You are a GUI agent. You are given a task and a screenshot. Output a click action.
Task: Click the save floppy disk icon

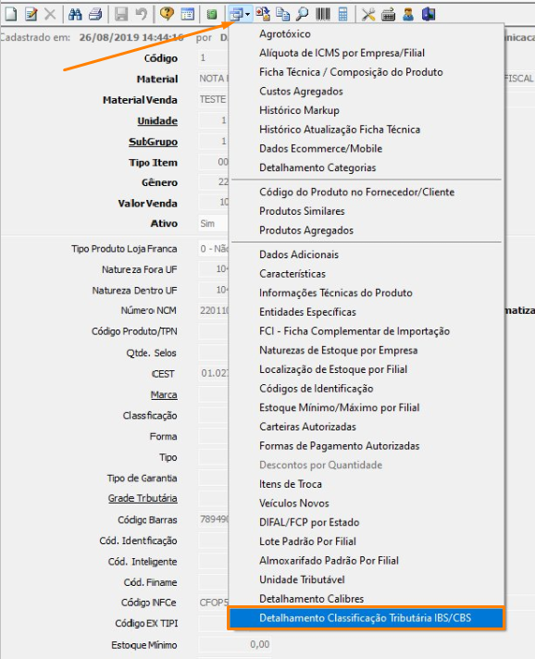pyautogui.click(x=121, y=14)
